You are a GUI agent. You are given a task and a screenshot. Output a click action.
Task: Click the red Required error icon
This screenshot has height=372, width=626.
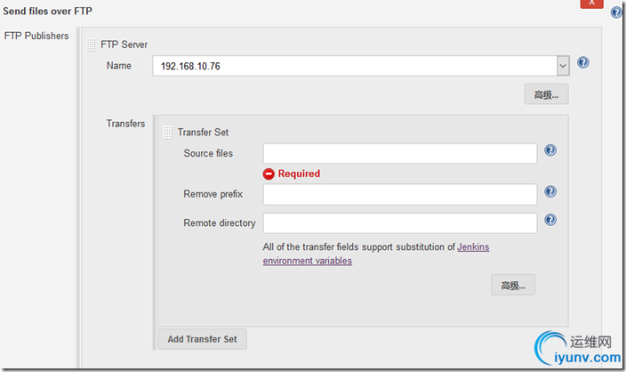tap(269, 174)
